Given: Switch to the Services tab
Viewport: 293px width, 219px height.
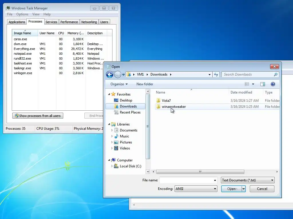Looking at the screenshot, I should click(51, 22).
